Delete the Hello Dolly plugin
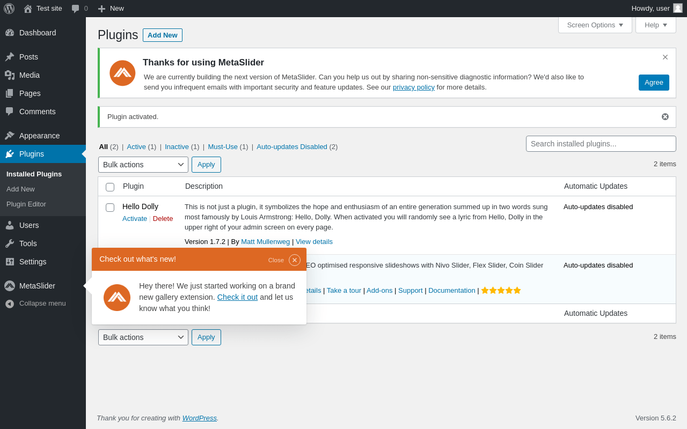The image size is (687, 429). point(163,219)
